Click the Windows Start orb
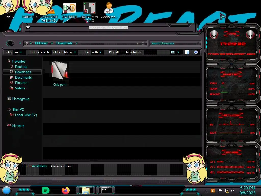This screenshot has width=261, height=196. click(6, 190)
